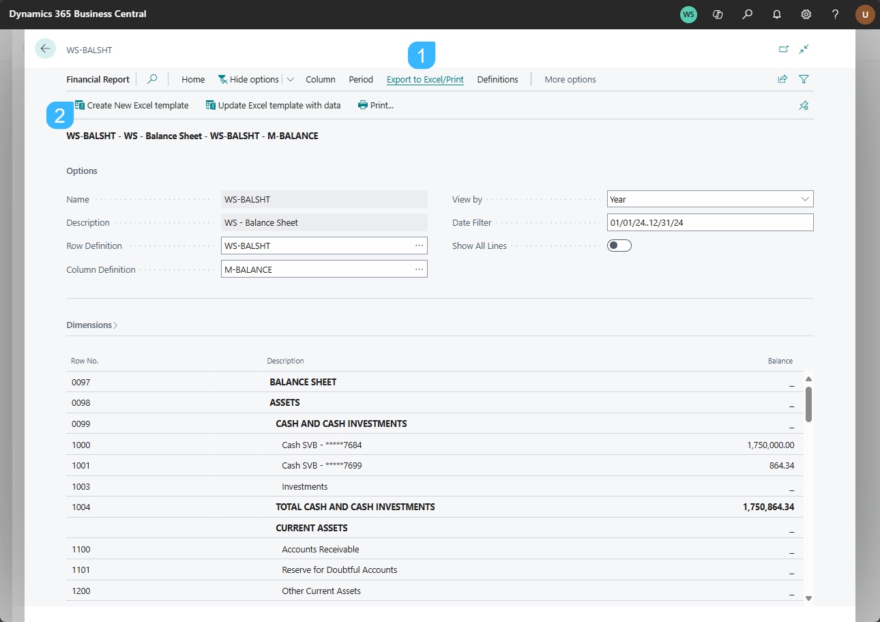The width and height of the screenshot is (880, 622).
Task: Click the Print... action
Action: pos(376,105)
